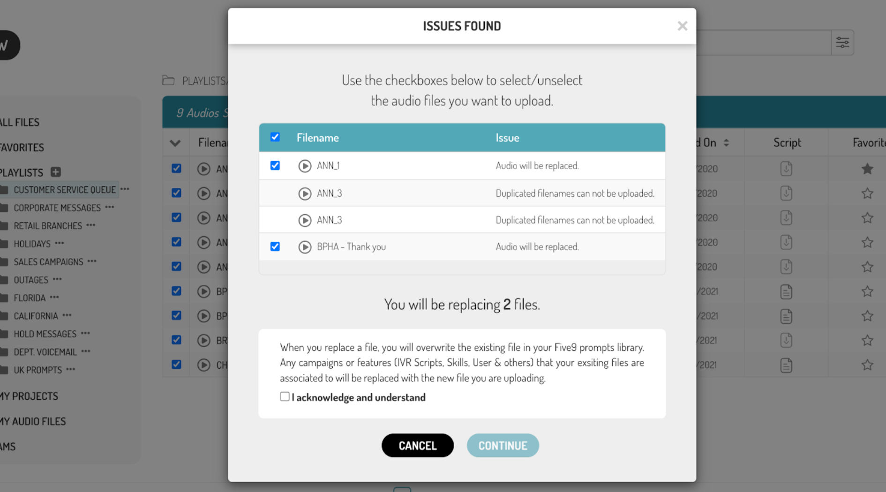886x492 pixels.
Task: Open UK Prompts playlist options dots
Action: pos(71,369)
